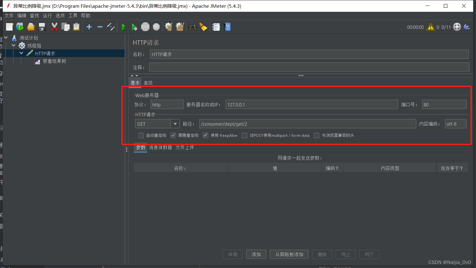Click the 添加 button
476x268 pixels.
coord(256,254)
